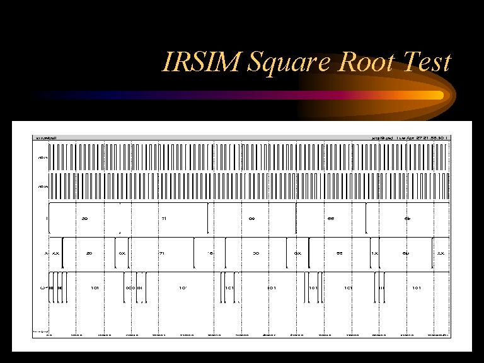Click the last 101 value in row C
The image size is (484, 363).
point(416,287)
